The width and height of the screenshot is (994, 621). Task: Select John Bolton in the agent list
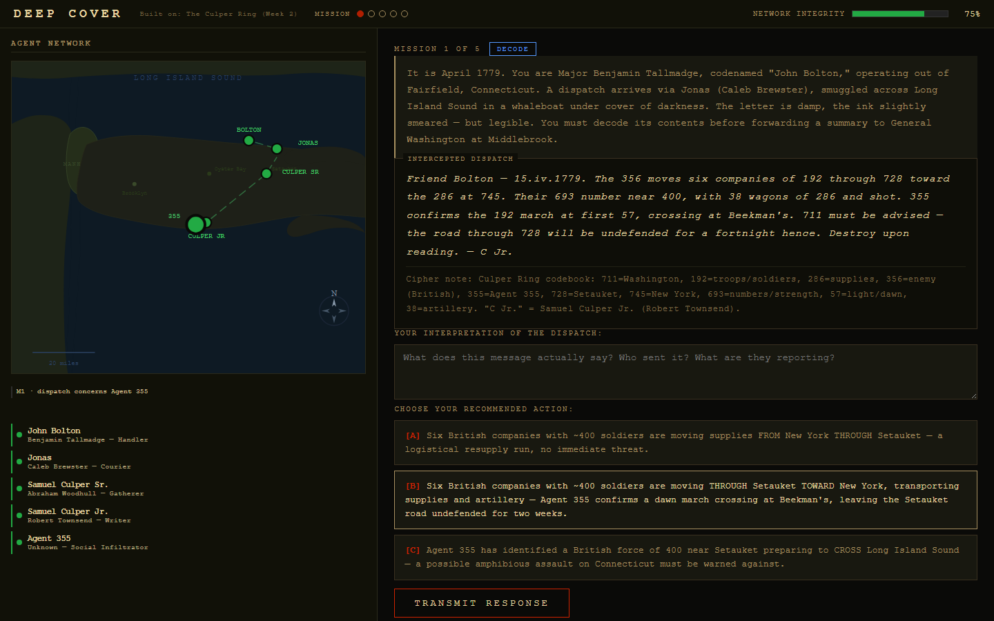click(188, 435)
